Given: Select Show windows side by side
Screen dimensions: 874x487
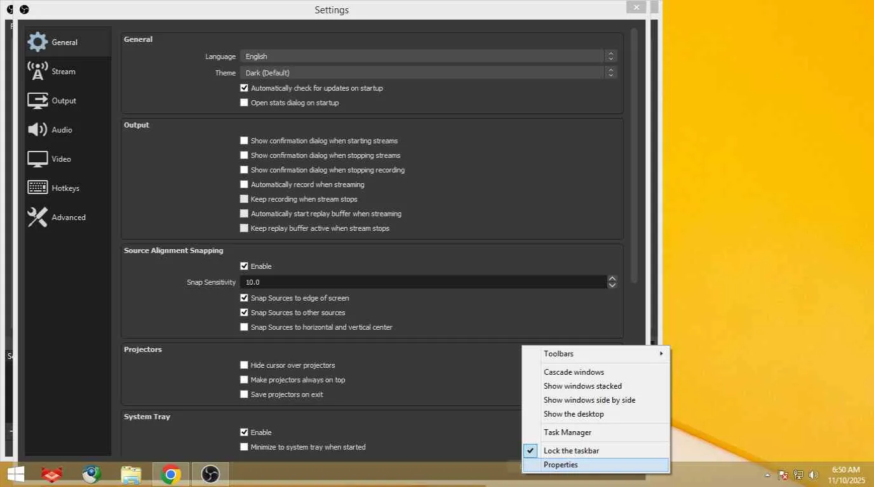Looking at the screenshot, I should (x=596, y=400).
